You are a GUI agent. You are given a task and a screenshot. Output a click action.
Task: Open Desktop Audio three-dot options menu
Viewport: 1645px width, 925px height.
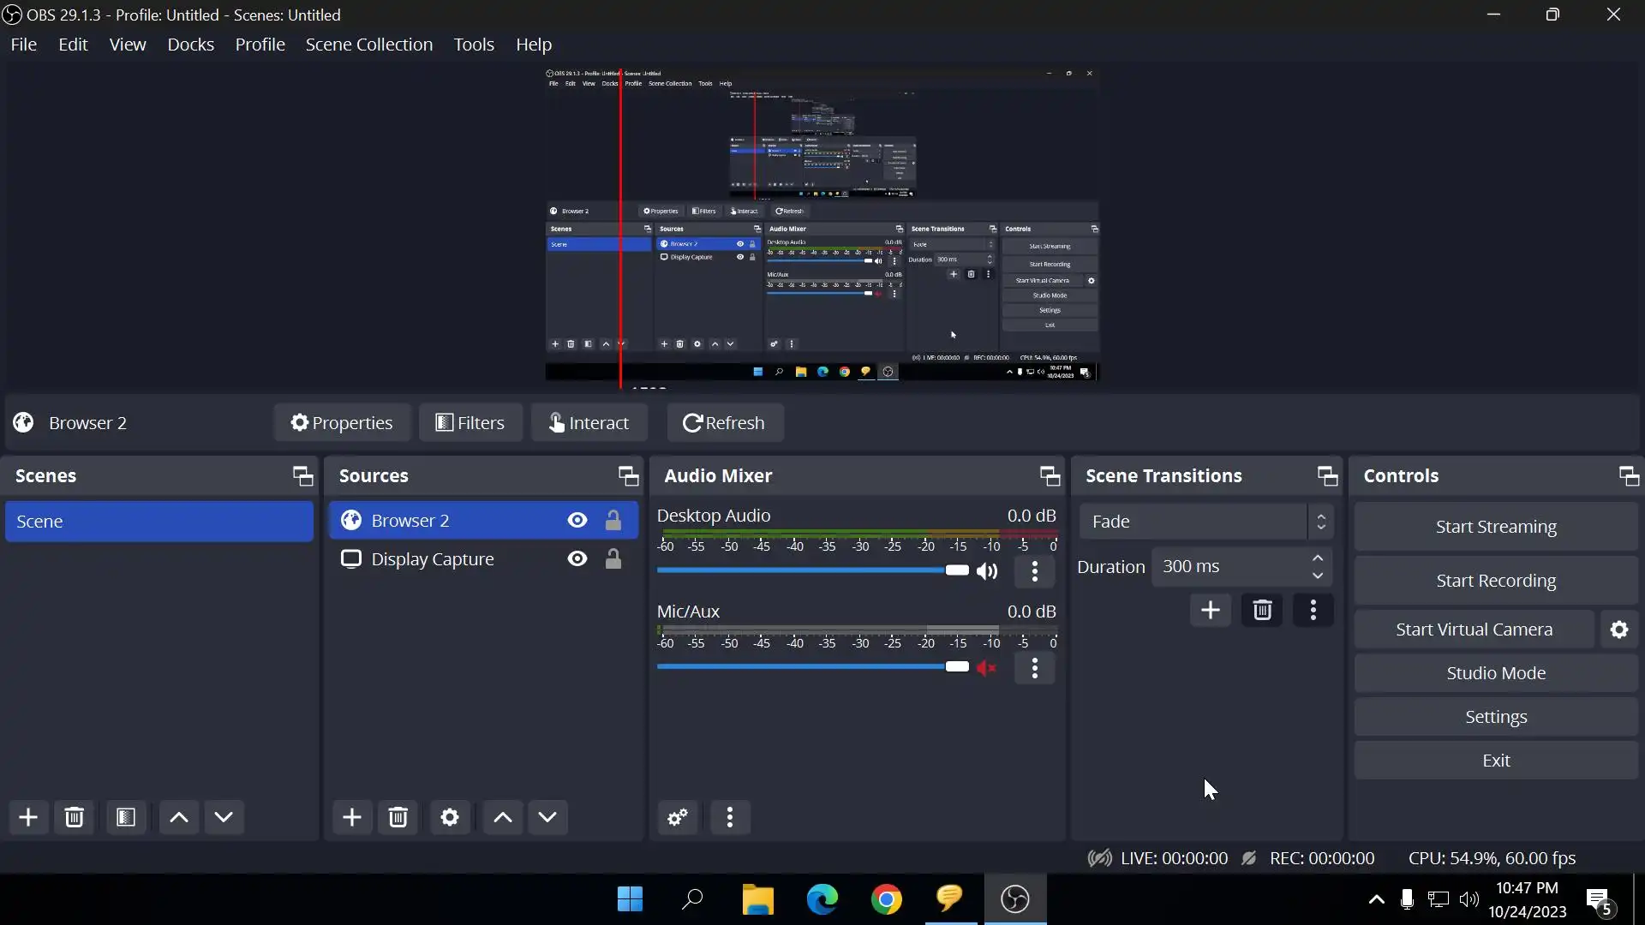coord(1034,571)
